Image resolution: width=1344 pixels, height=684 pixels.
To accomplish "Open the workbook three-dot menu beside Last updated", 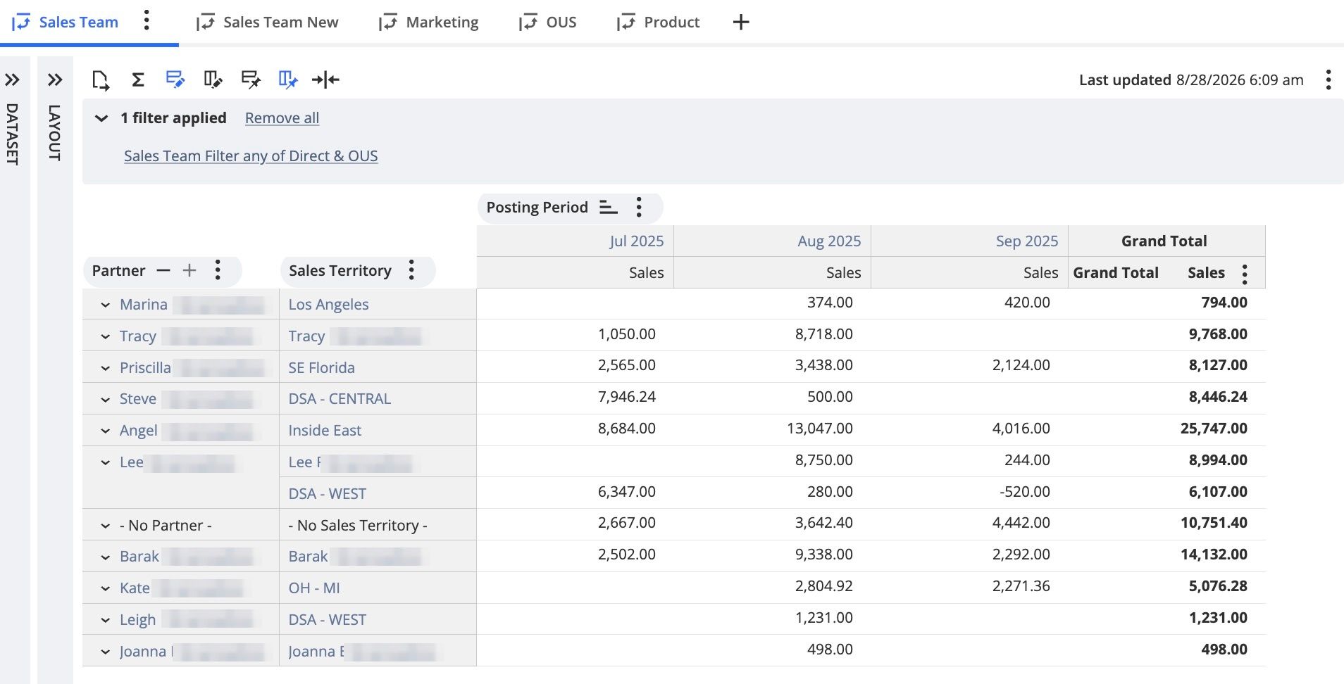I will (x=1328, y=80).
